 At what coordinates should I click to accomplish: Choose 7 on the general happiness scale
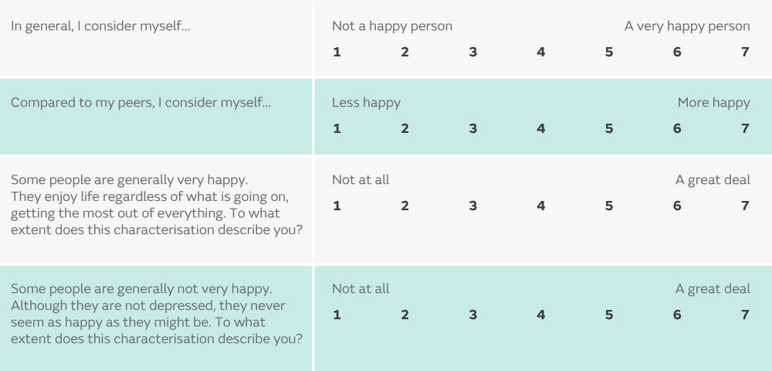(745, 52)
